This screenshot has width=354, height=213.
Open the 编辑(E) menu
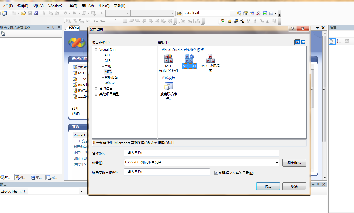[23, 6]
